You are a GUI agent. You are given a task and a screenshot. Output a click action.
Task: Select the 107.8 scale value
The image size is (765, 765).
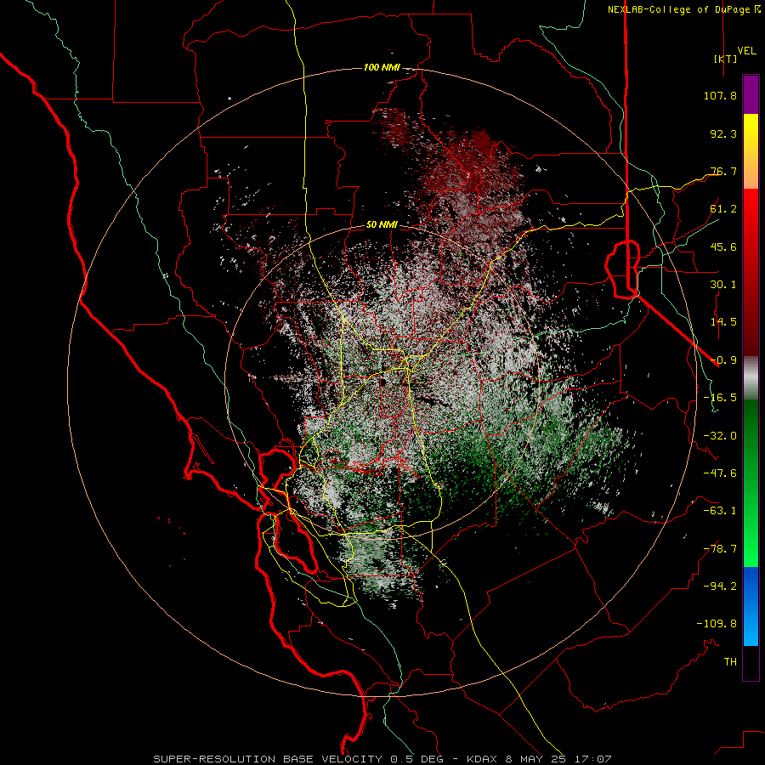tap(720, 95)
